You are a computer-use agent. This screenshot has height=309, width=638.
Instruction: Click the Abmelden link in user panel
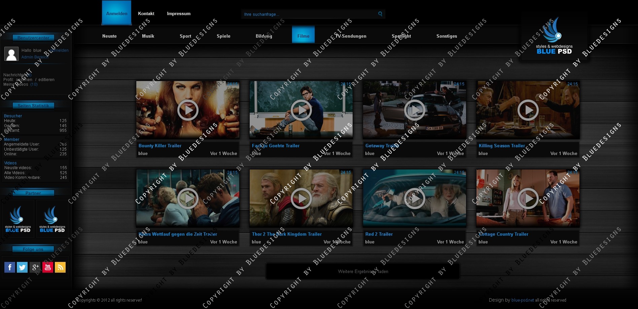coord(59,50)
